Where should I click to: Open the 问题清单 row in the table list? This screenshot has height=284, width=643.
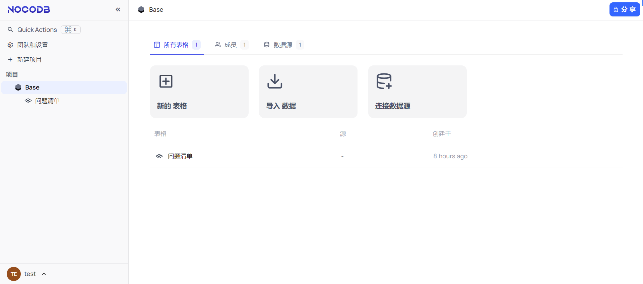(x=386, y=156)
